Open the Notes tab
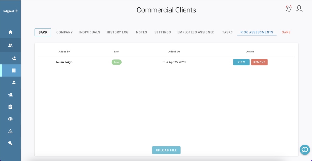 (x=141, y=32)
